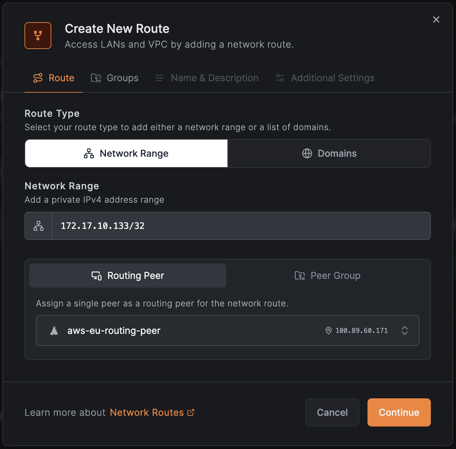
Task: Click the Route tab's network icon
Action: [38, 78]
